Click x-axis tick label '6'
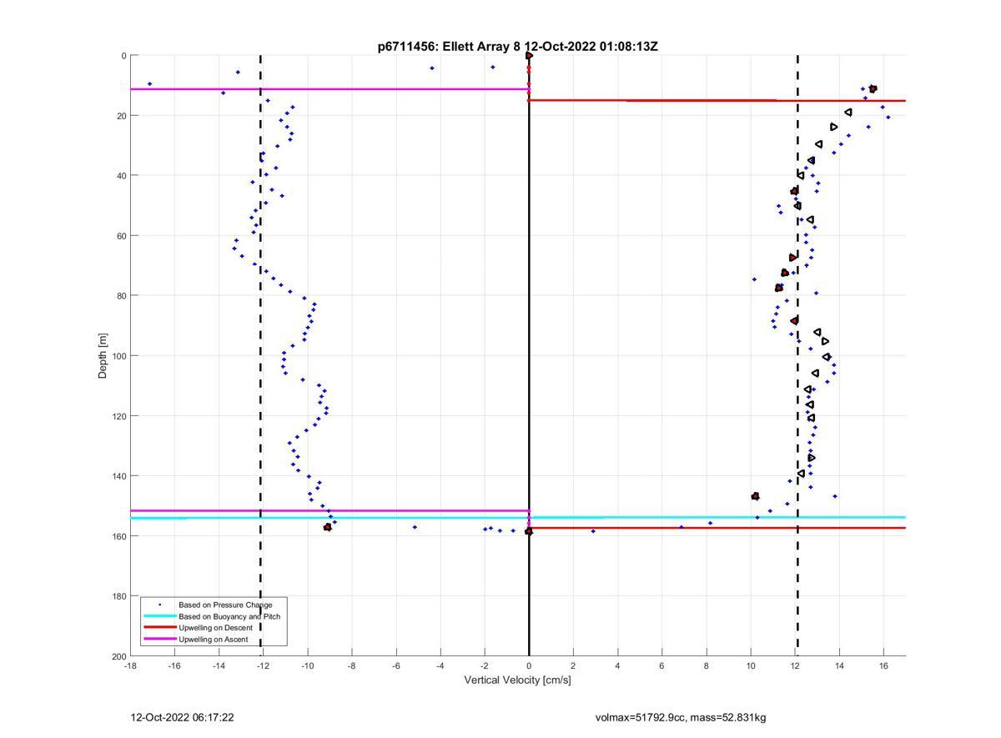This screenshot has height=738, width=1001. pyautogui.click(x=661, y=665)
